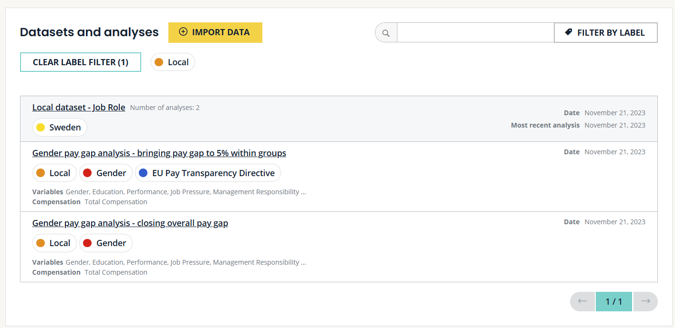
Task: Open the 5% within groups pay gap analysis
Action: [159, 153]
